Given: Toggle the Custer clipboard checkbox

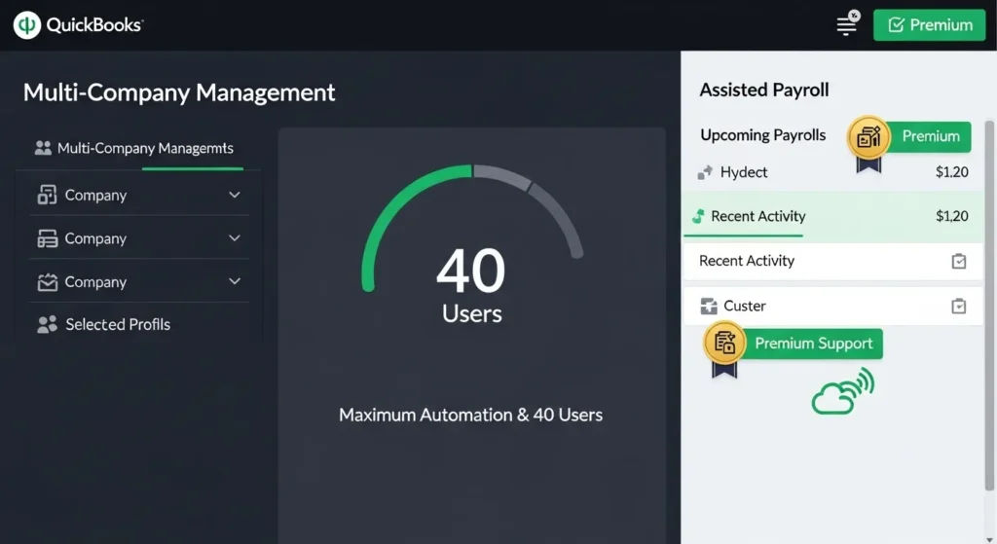Looking at the screenshot, I should (x=959, y=307).
